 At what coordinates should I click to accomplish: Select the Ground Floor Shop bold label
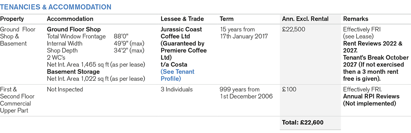point(74,29)
